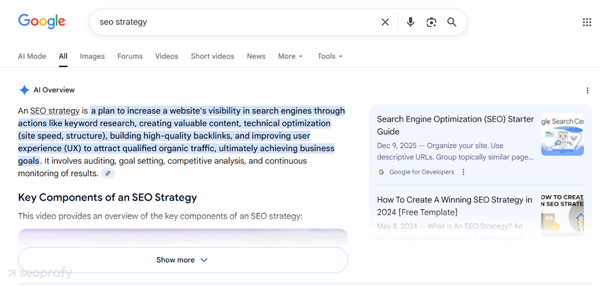The width and height of the screenshot is (600, 286).
Task: Open the Short videos tab
Action: [x=212, y=56]
